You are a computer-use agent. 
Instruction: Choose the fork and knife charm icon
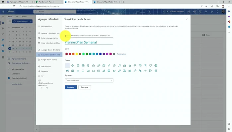pyautogui.click(x=145, y=66)
